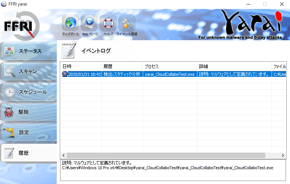290x184 pixels.
Task: Click the detection X icon in the event row
Action: click(65, 74)
